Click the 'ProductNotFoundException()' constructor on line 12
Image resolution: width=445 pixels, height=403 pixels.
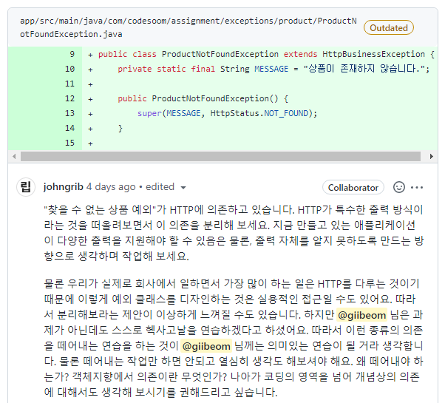coord(215,98)
